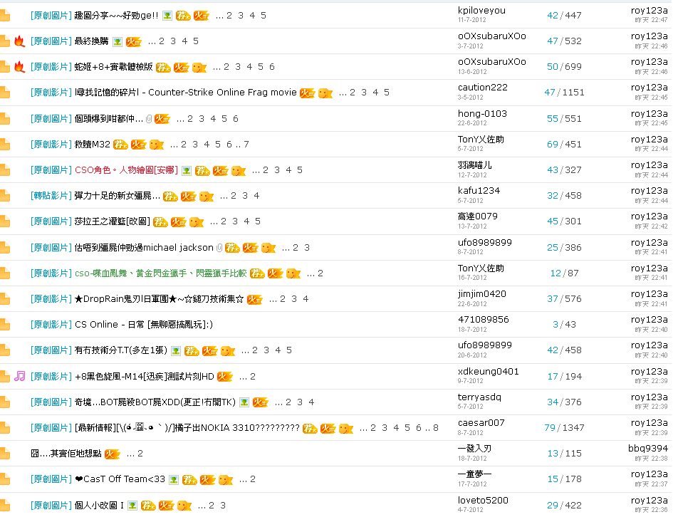Click the image icon after 奇境...BOT屍殺BOT屍XDD title
678x517 pixels.
point(244,402)
